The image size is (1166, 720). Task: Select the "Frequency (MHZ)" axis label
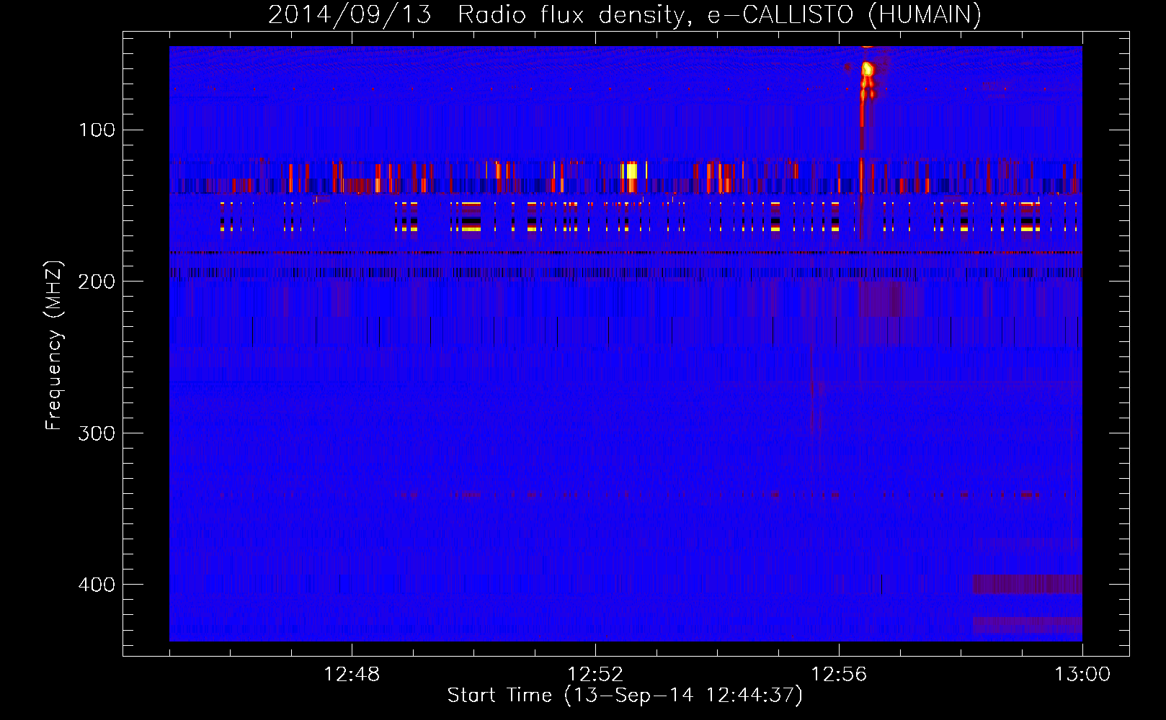click(x=54, y=346)
